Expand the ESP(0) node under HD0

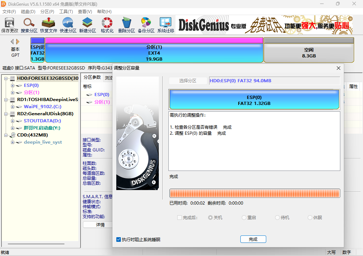(x=12, y=86)
